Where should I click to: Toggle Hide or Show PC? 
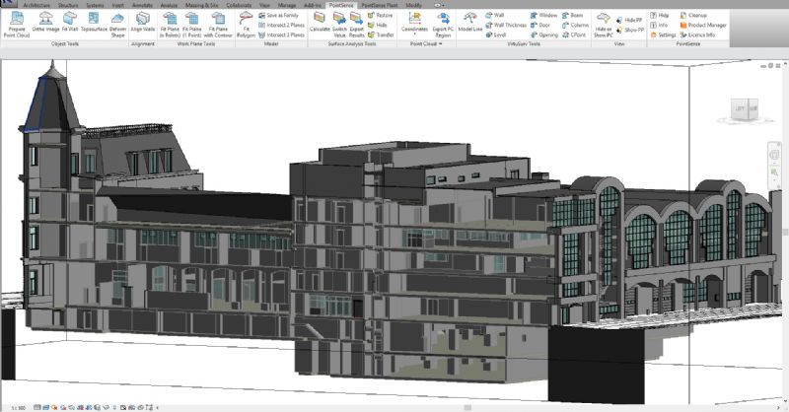pos(603,26)
